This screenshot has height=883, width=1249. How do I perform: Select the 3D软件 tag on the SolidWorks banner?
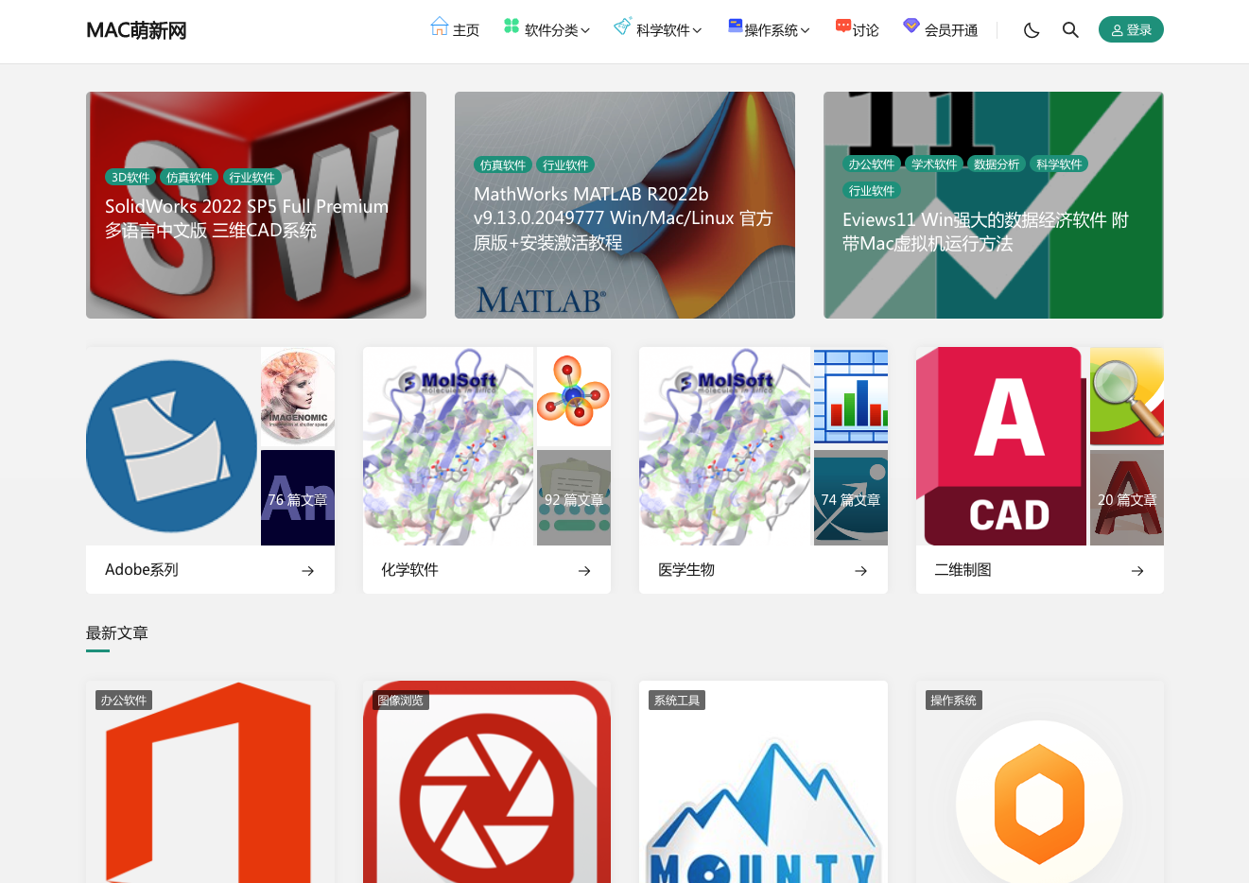130,177
